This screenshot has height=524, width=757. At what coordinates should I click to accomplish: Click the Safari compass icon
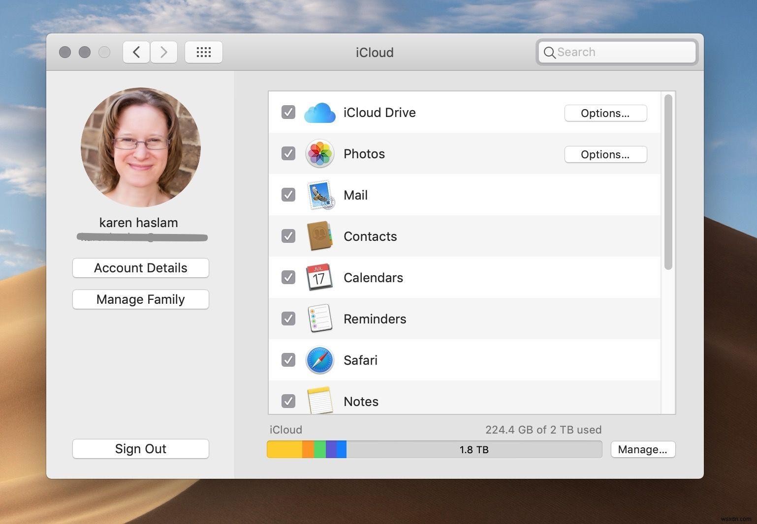pos(320,360)
